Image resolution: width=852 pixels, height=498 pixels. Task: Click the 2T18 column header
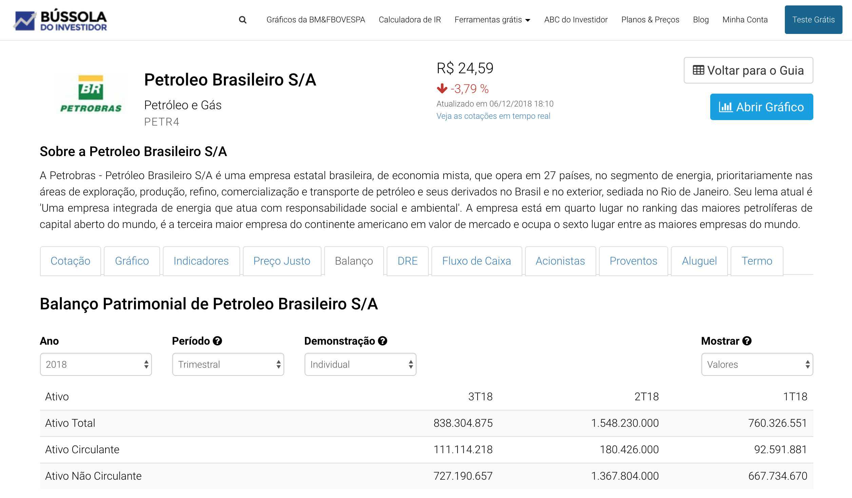tap(646, 397)
